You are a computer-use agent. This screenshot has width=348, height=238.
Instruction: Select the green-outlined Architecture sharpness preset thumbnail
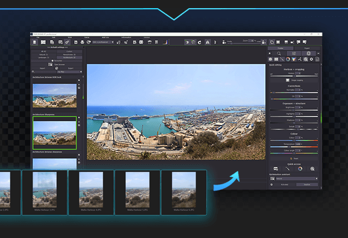(x=55, y=132)
